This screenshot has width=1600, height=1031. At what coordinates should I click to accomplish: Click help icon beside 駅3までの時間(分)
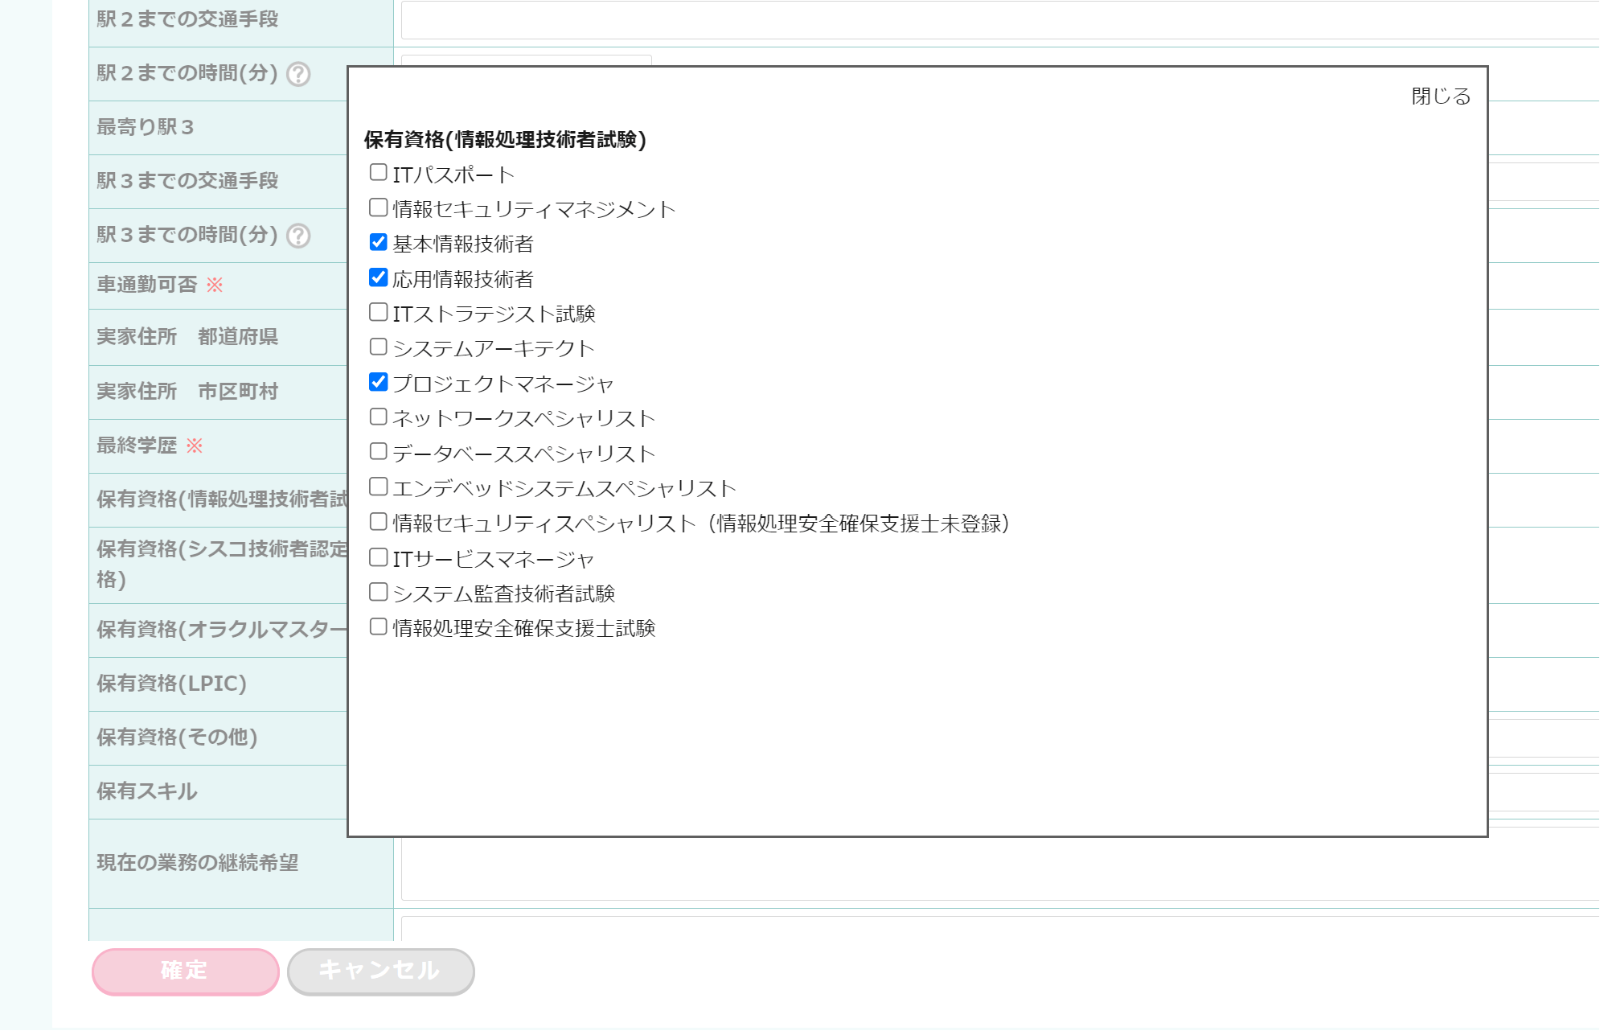(x=298, y=236)
